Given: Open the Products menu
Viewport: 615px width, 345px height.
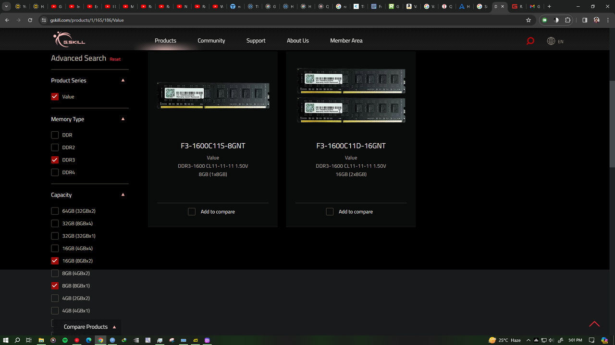Looking at the screenshot, I should tap(165, 41).
